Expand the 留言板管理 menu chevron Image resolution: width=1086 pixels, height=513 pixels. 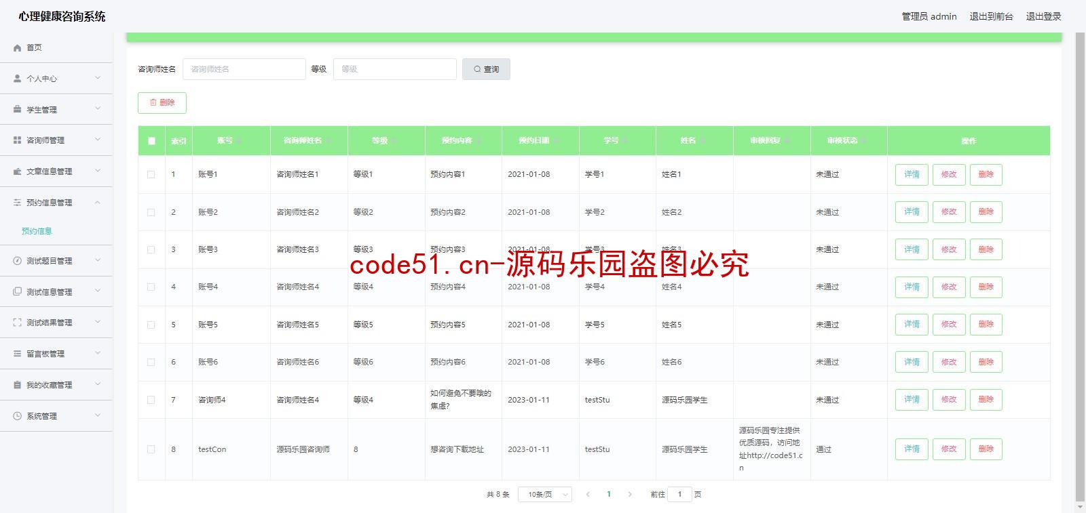click(98, 353)
